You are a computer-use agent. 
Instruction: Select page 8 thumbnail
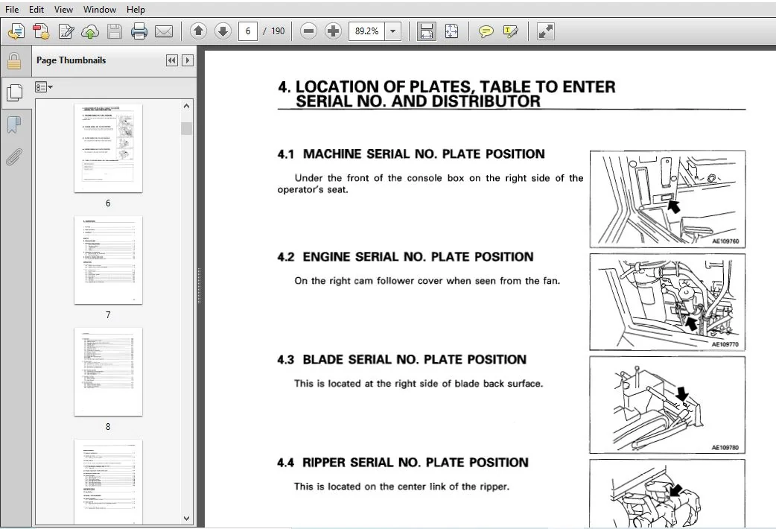coord(109,372)
